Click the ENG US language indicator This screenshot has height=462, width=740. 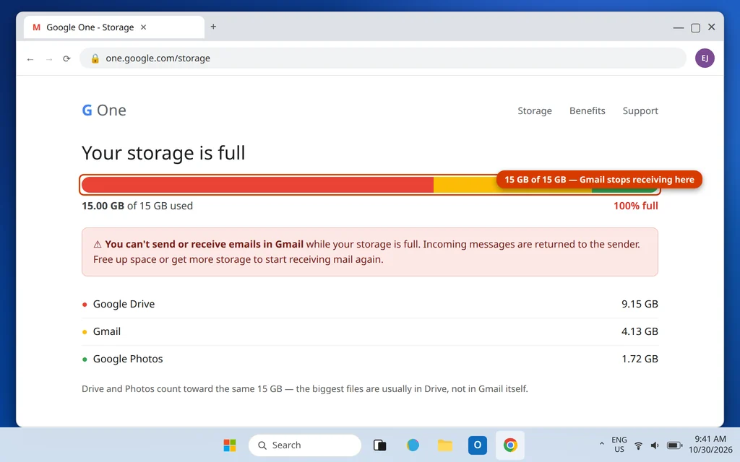619,445
